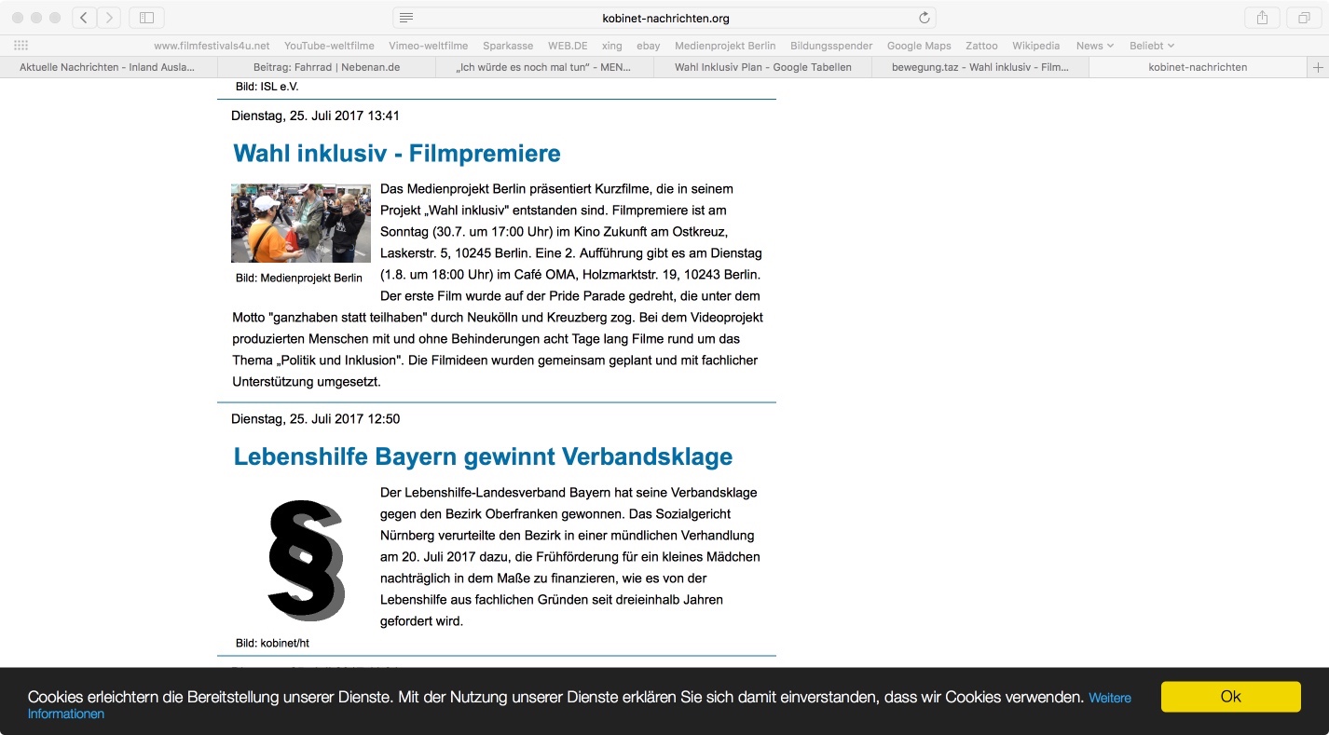Switch to bewegung.taz Wahl inklusiv tab
Viewport: 1329px width, 735px height.
click(x=980, y=67)
